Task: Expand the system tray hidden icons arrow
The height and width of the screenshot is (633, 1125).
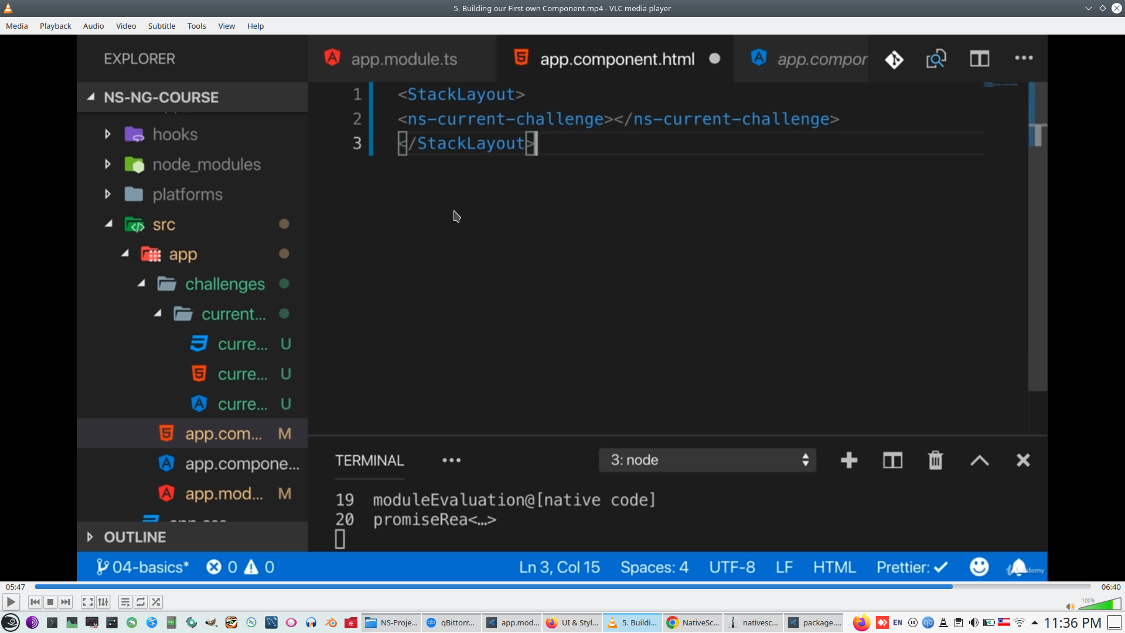Action: click(1035, 622)
